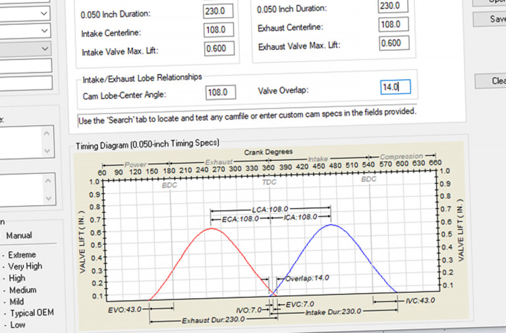Click exhaust 0.050 Inch Duration field

(x=393, y=6)
